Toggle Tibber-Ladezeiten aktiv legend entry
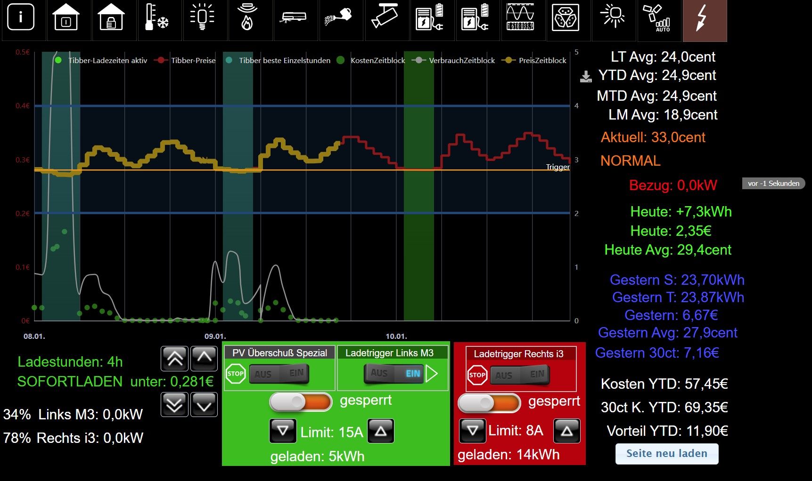 [x=101, y=60]
